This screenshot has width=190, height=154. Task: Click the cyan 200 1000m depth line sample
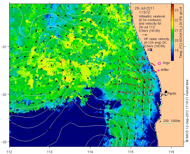(x=168, y=124)
